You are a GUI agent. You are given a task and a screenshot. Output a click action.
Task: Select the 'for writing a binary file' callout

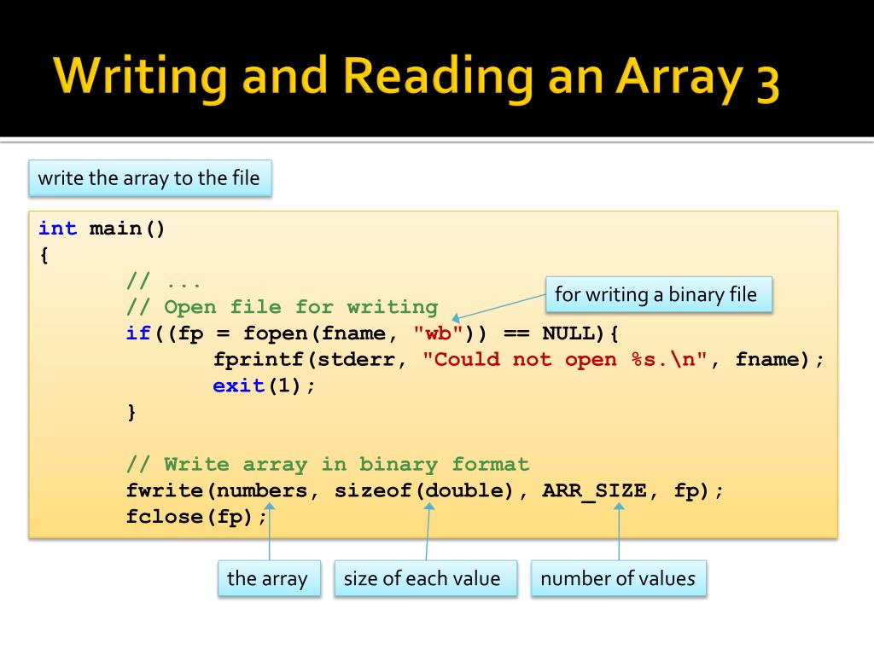pos(659,294)
